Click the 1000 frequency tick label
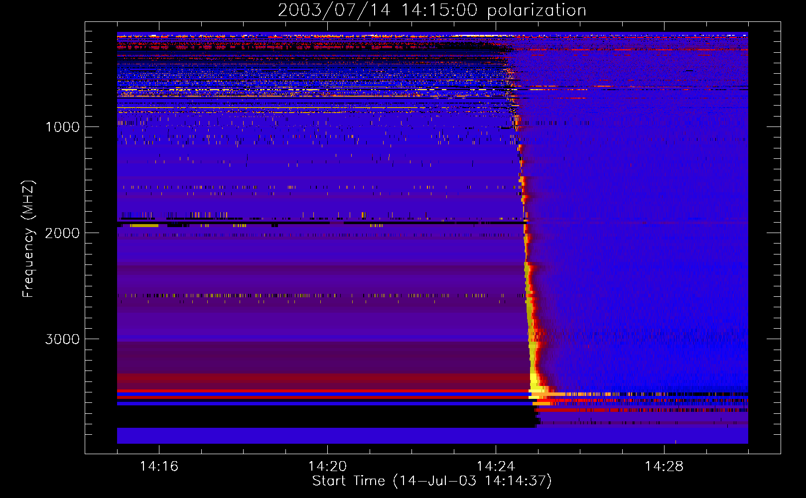806x498 pixels. coord(63,127)
